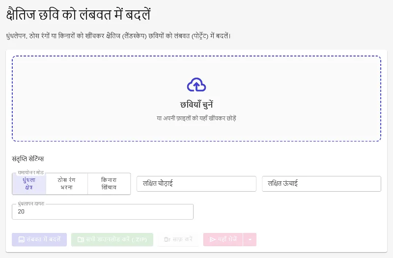Click the trash icon in clear button
The width and height of the screenshot is (393, 258).
coord(167,239)
